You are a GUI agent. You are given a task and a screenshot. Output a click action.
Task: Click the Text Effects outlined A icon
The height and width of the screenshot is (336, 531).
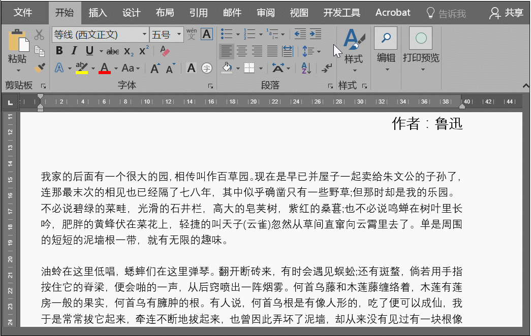click(x=59, y=68)
